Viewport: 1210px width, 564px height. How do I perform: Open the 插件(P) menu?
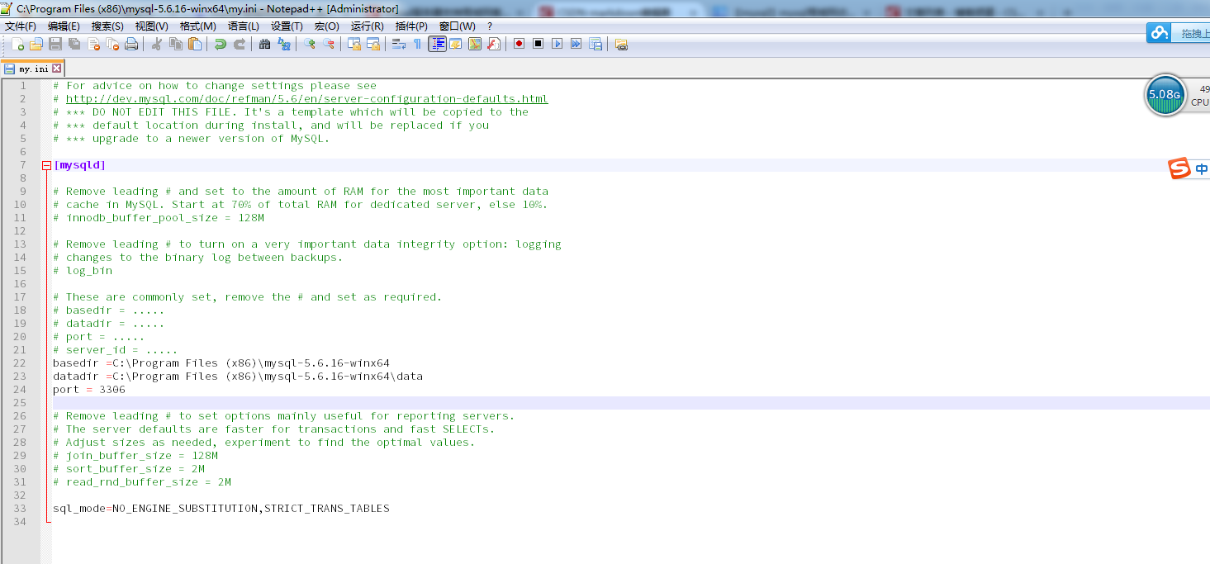(411, 26)
